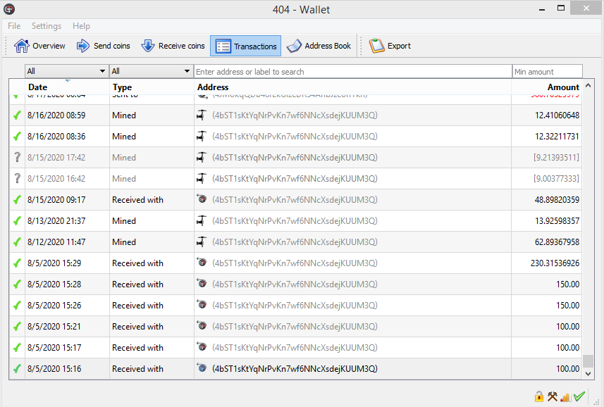Screen dimensions: 604x407
Task: Select address in 8/12/2020 11:47 row
Action: point(295,242)
